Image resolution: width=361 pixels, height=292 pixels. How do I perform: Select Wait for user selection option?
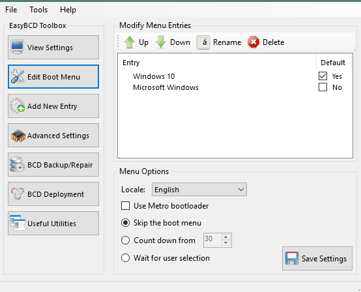(x=125, y=257)
